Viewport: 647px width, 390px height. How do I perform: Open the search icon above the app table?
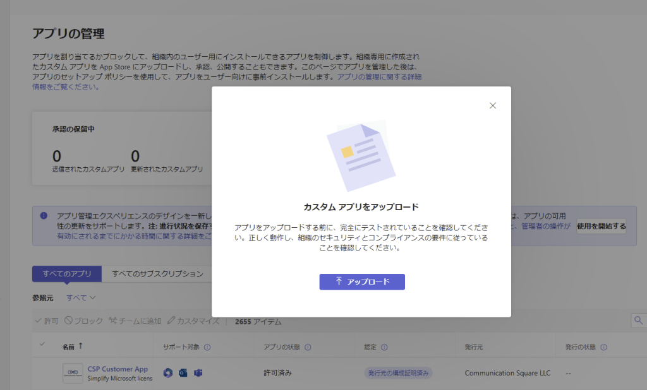click(x=638, y=321)
